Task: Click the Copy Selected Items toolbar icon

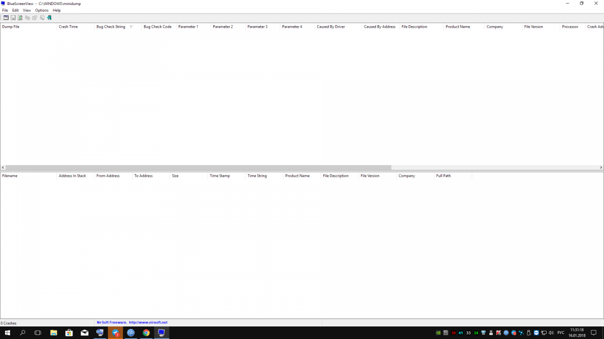Action: click(28, 18)
